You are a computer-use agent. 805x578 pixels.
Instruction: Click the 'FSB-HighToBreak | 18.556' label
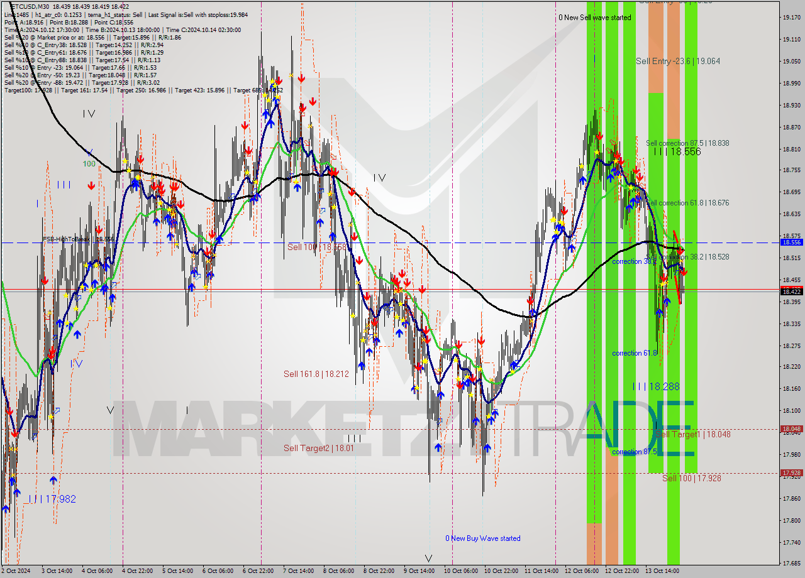[79, 239]
